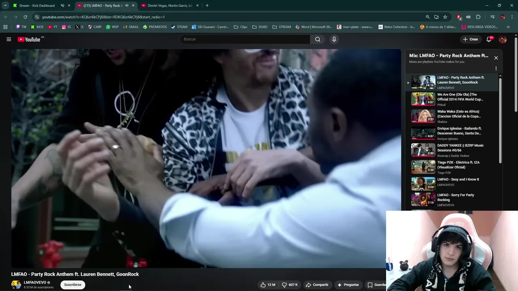Click the Preguntar button
Image resolution: width=518 pixels, height=291 pixels.
(348, 285)
